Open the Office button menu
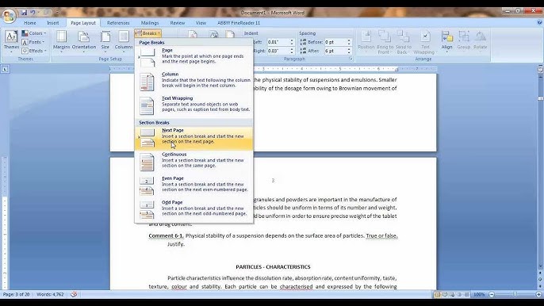The height and width of the screenshot is (306, 544). click(x=9, y=16)
